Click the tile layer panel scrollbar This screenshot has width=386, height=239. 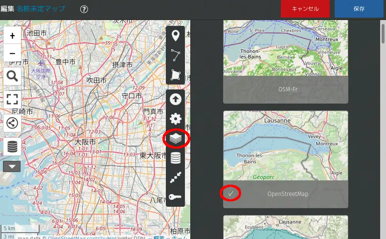coord(383,34)
